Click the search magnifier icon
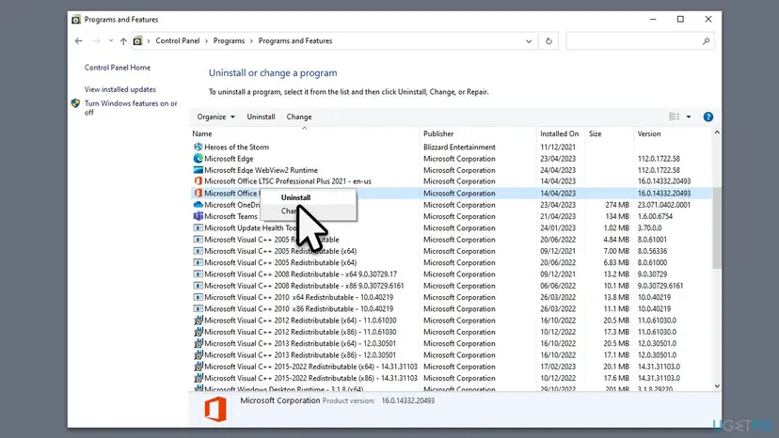Screen dimensions: 779x438 point(706,41)
